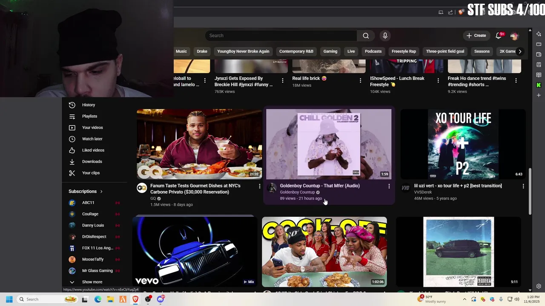
Task: Select the Three-point field goal chip
Action: coord(445,51)
